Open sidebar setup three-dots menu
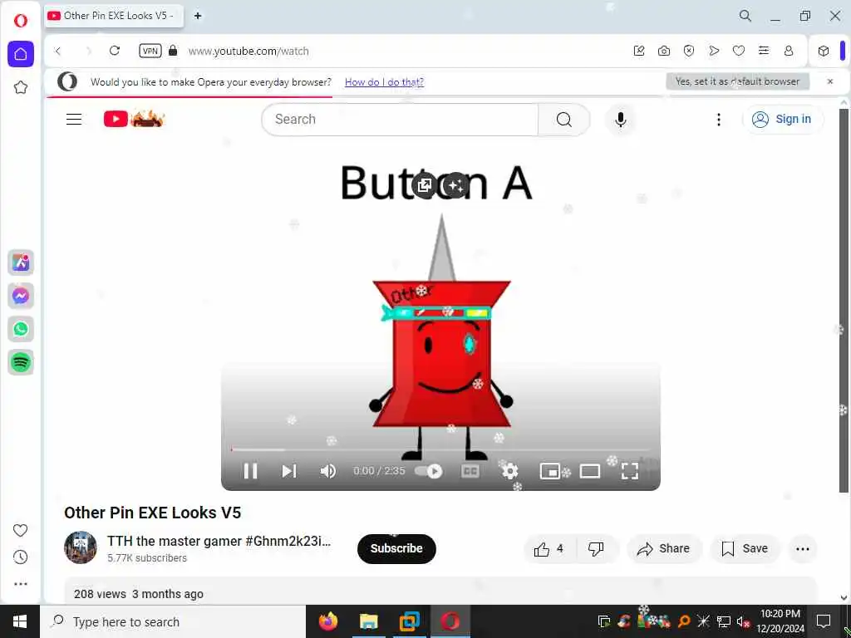 point(21,584)
